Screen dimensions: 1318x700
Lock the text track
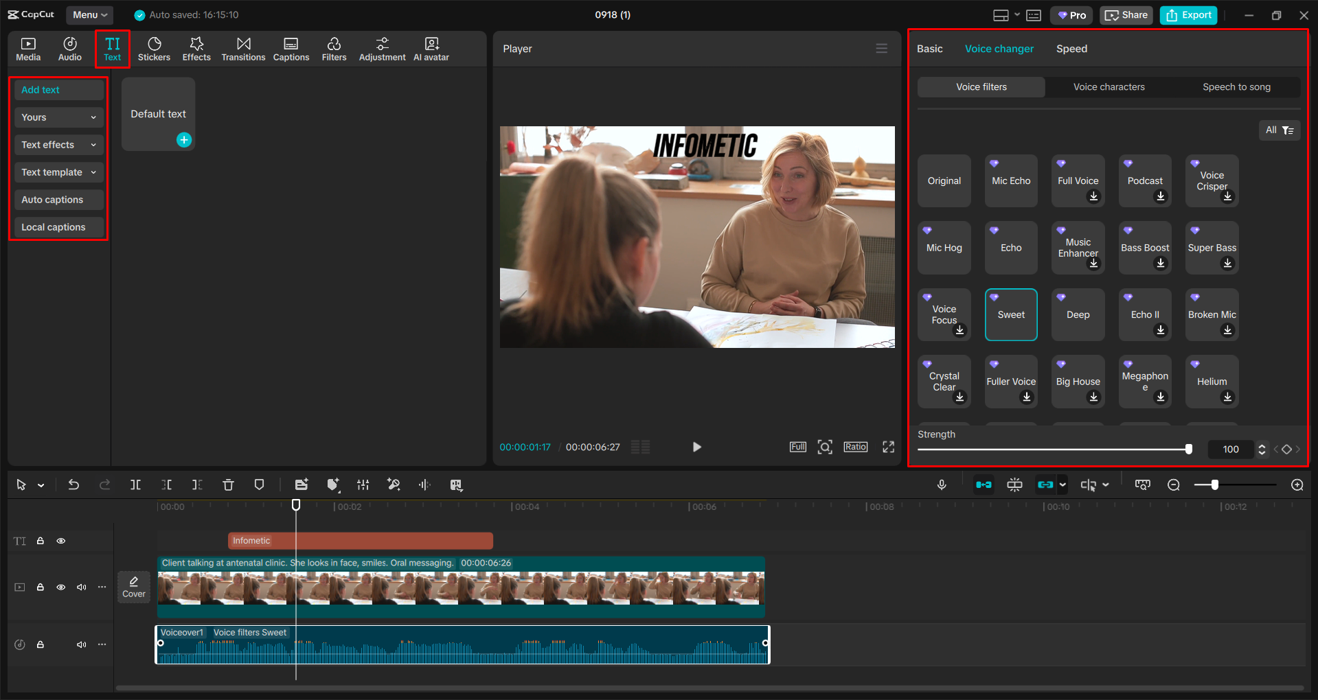(41, 541)
